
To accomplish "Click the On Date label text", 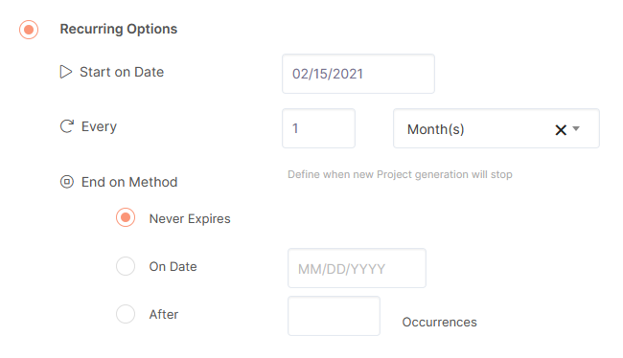I will click(x=173, y=266).
